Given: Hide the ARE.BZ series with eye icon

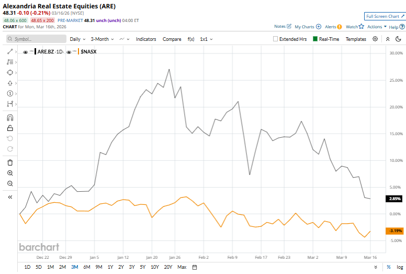Looking at the screenshot, I should point(26,52).
